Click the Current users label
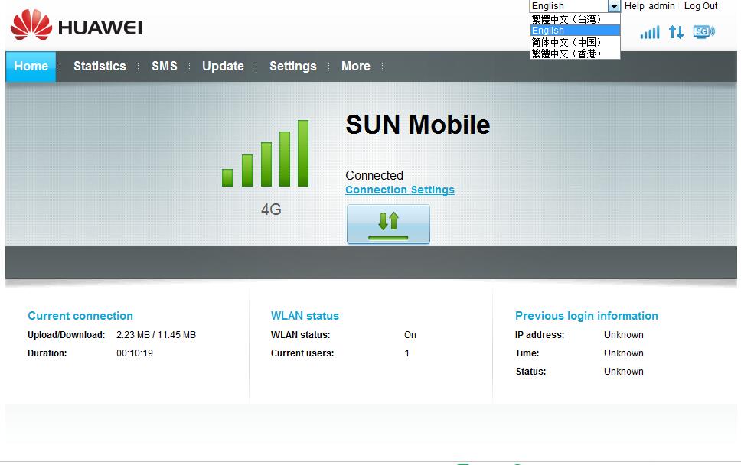741x465 pixels. click(x=302, y=353)
